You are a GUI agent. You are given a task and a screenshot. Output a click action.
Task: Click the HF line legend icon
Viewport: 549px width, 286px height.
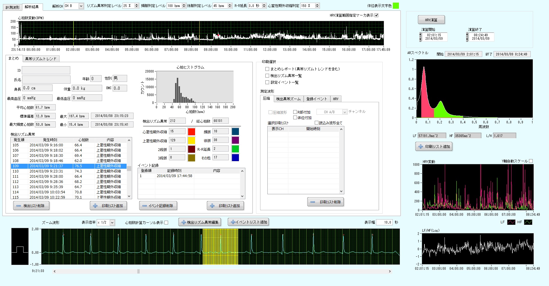point(528,222)
